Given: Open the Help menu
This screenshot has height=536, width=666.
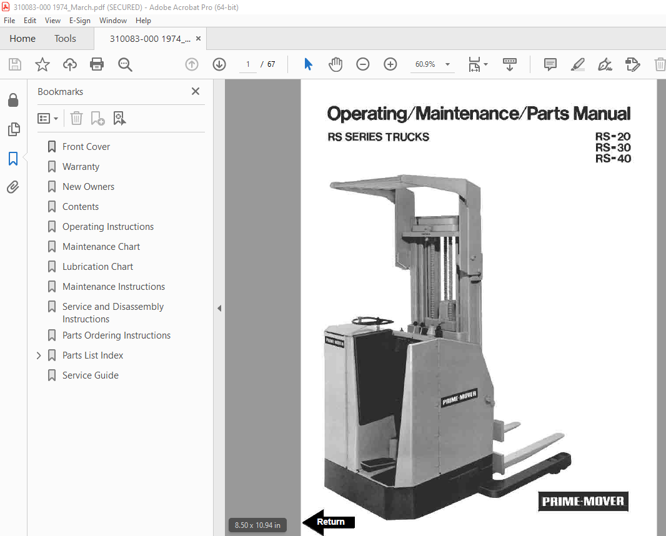Looking at the screenshot, I should (143, 21).
